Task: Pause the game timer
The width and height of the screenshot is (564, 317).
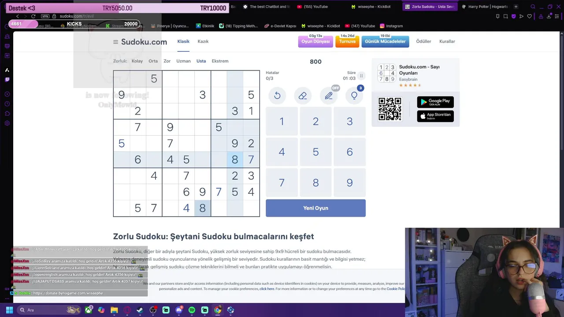Action: point(361,76)
